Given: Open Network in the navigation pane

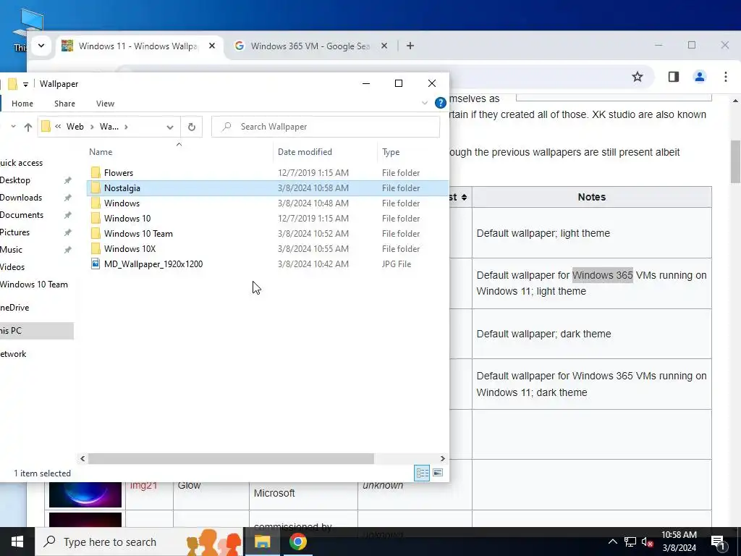Looking at the screenshot, I should coord(13,354).
